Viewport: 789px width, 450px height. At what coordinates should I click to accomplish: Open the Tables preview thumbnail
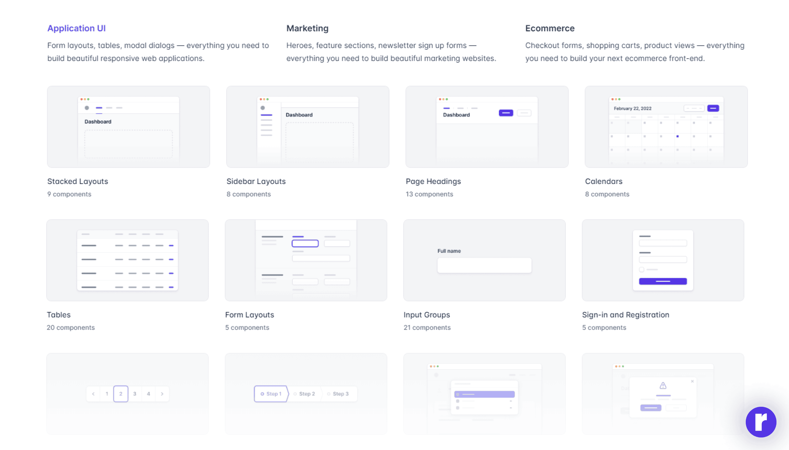tap(128, 260)
